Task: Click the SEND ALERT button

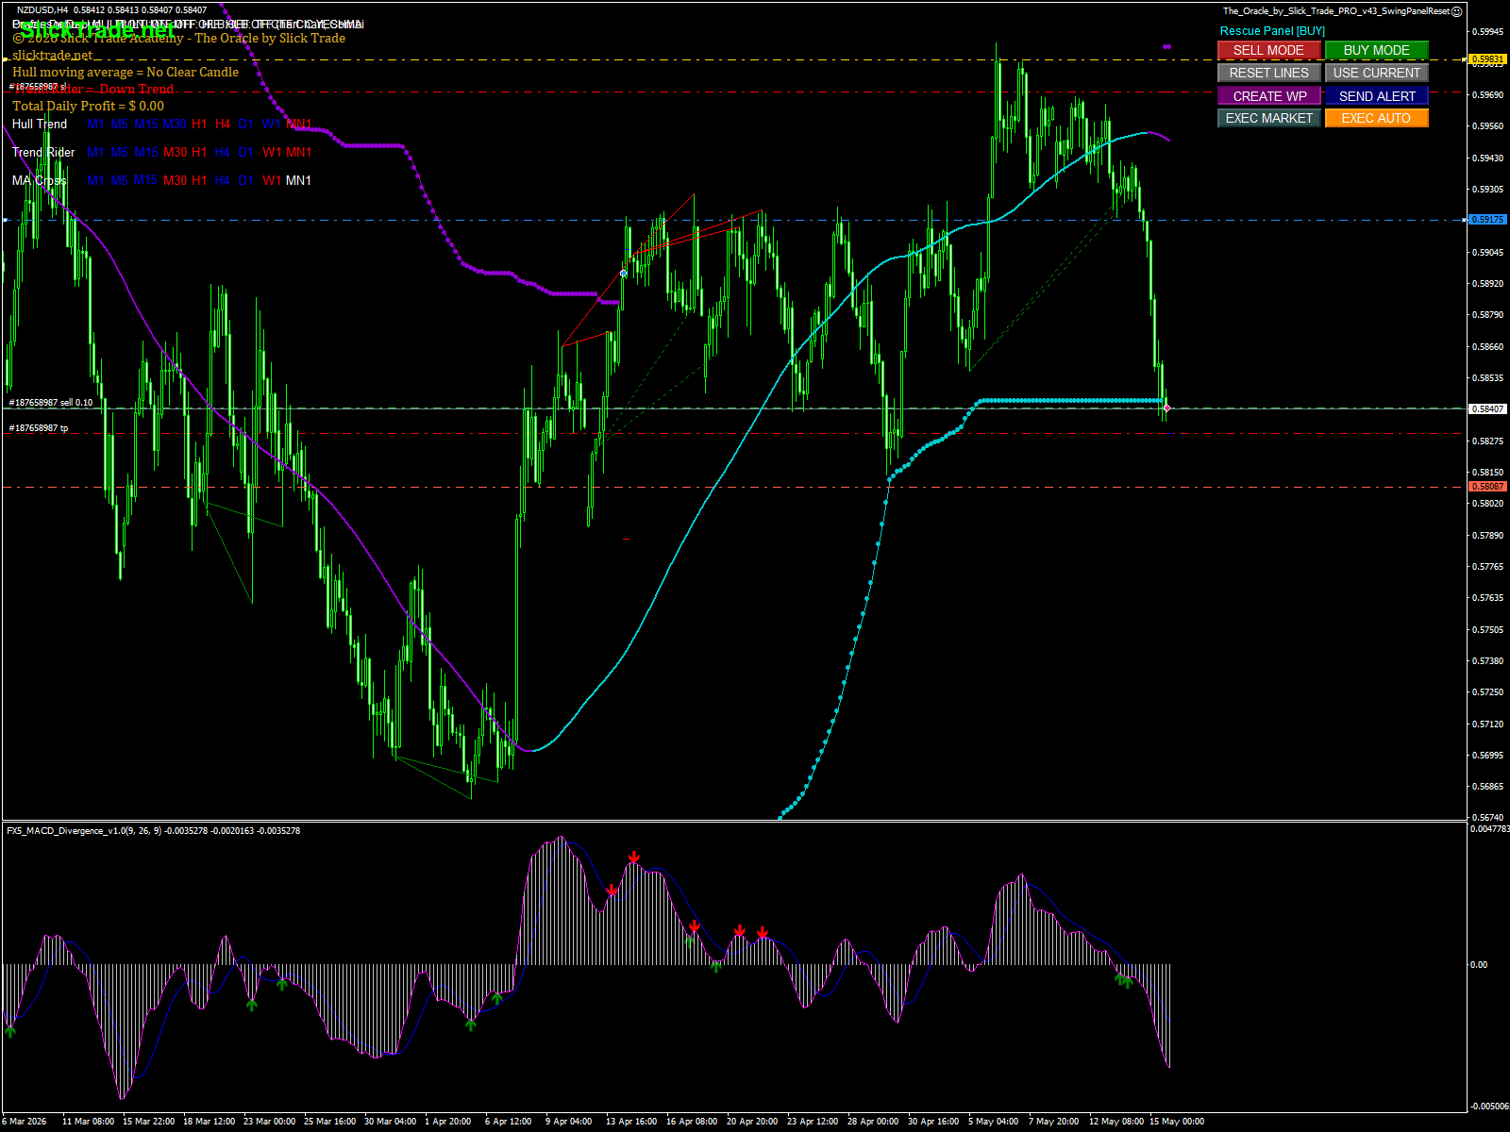Action: point(1376,95)
